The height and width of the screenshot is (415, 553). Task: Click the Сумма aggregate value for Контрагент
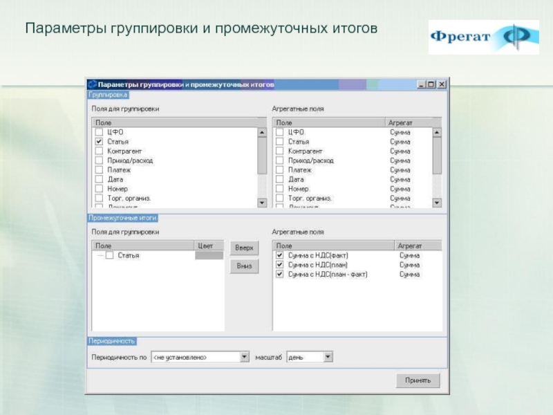400,151
